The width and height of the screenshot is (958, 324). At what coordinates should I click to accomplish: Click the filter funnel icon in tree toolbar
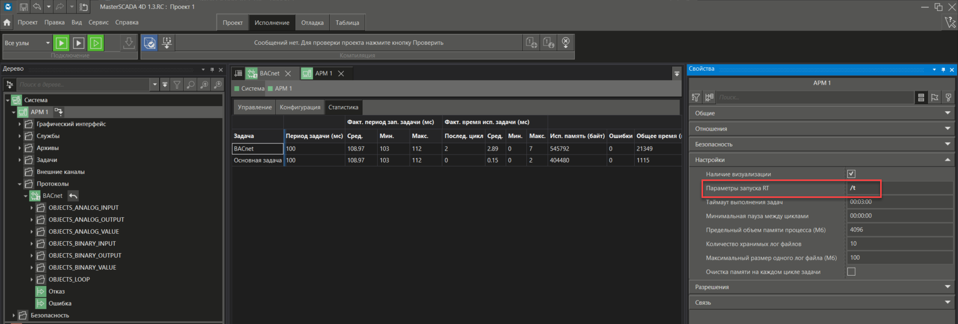click(177, 85)
